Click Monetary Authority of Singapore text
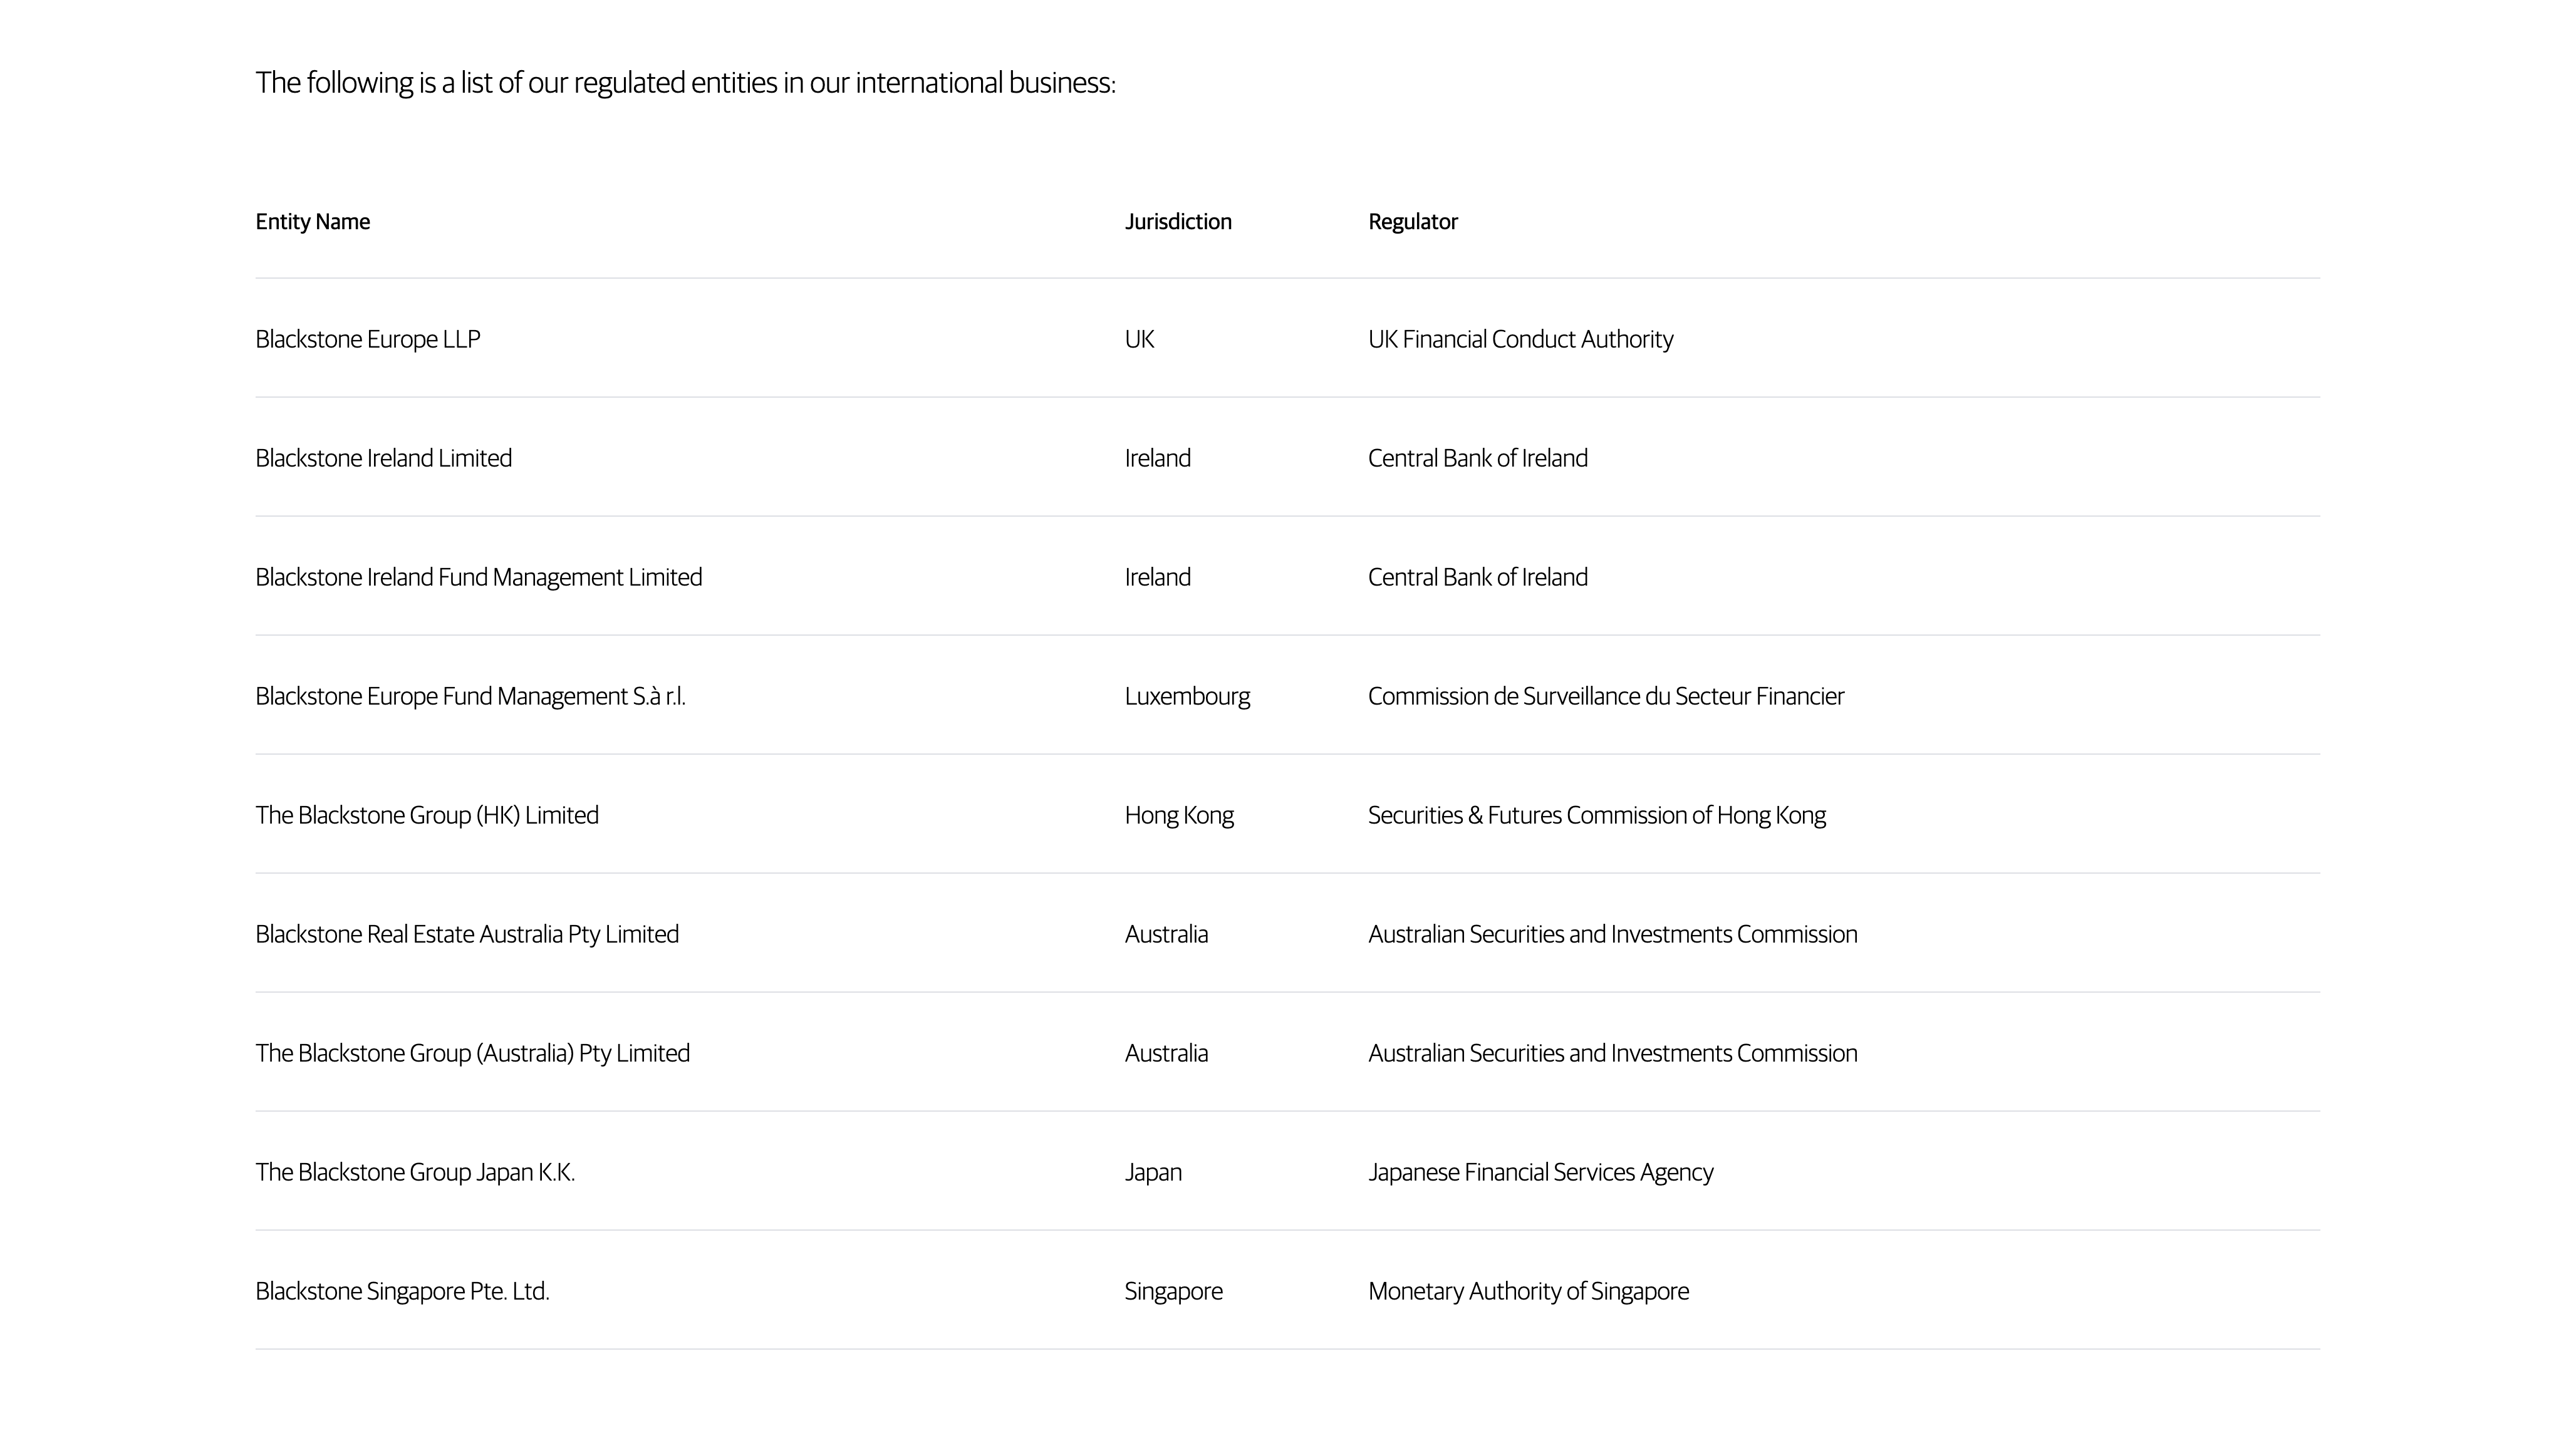The width and height of the screenshot is (2576, 1438). [x=1528, y=1292]
